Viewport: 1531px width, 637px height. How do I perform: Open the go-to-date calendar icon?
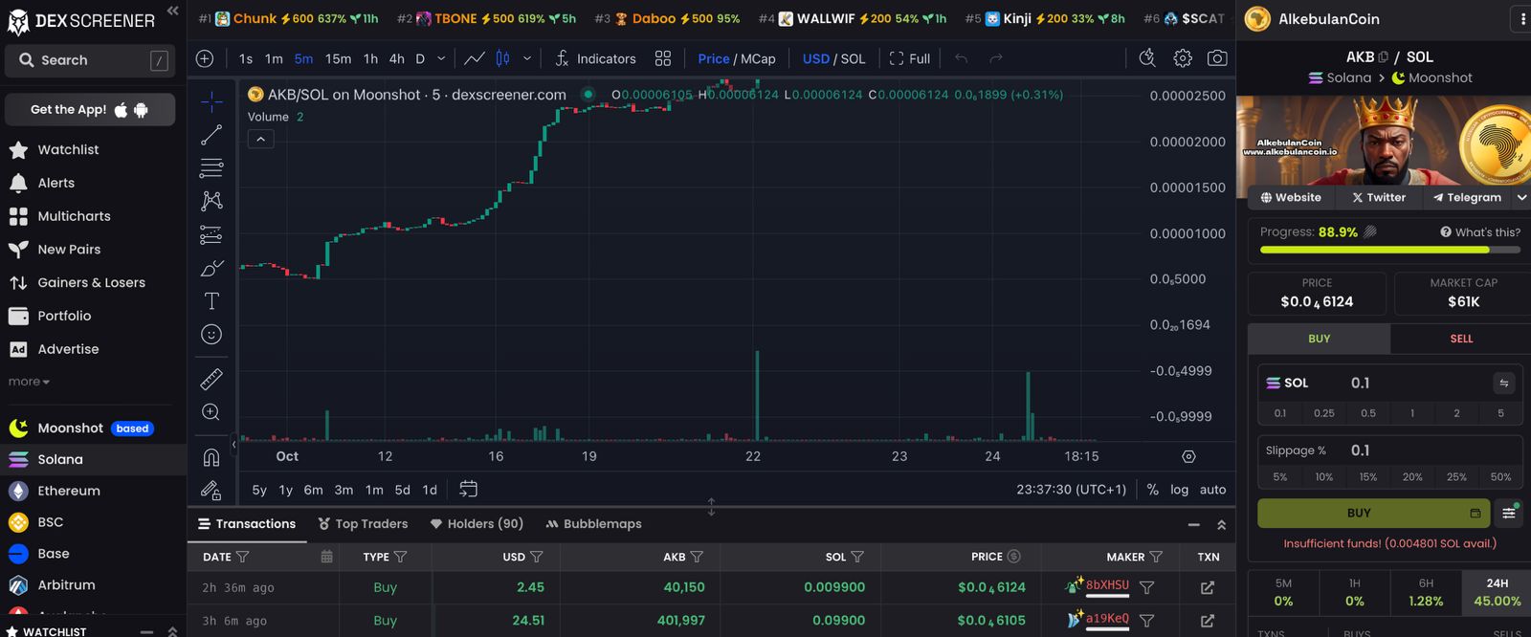coord(468,490)
